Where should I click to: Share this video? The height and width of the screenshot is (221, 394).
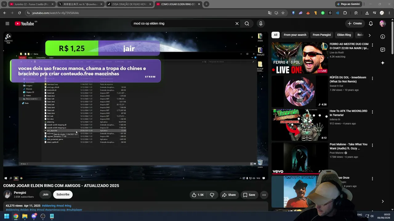(x=229, y=195)
